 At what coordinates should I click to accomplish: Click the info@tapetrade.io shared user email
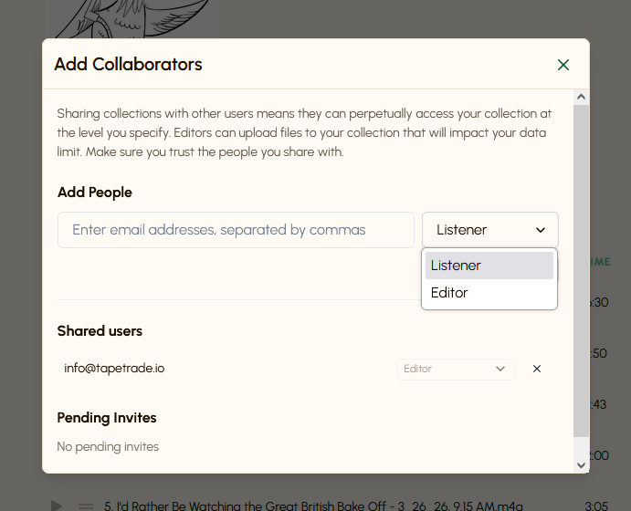coord(114,369)
